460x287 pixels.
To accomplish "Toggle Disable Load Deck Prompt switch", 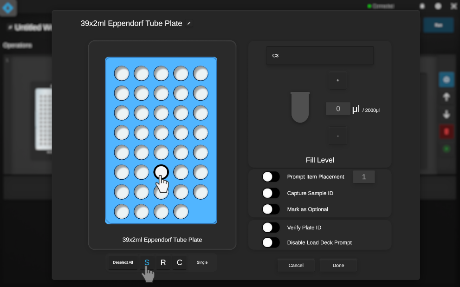I will [271, 242].
